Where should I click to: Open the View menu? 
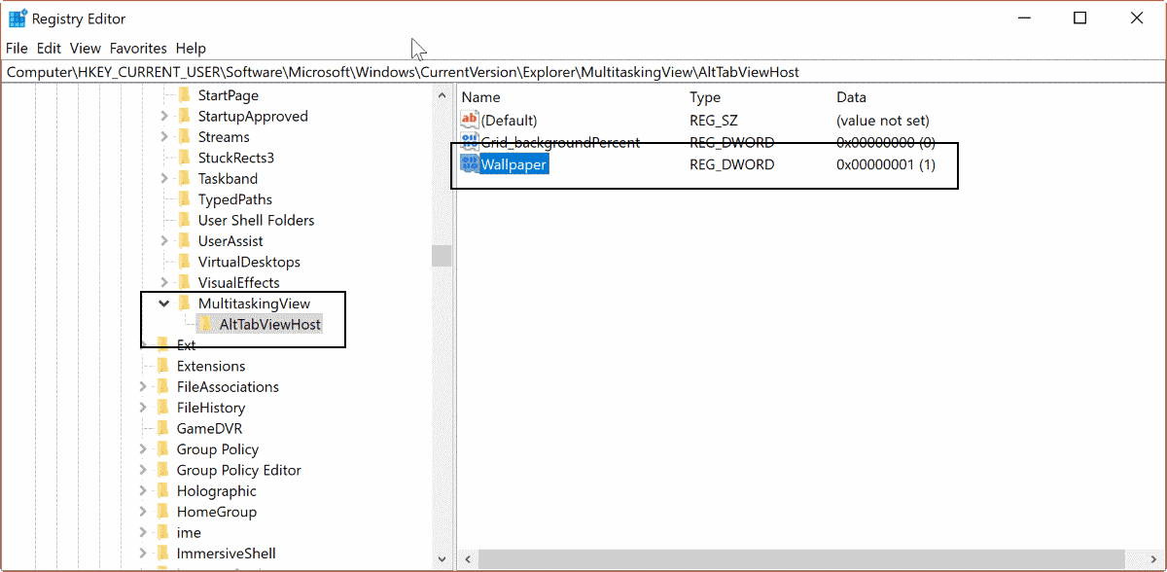(x=86, y=48)
